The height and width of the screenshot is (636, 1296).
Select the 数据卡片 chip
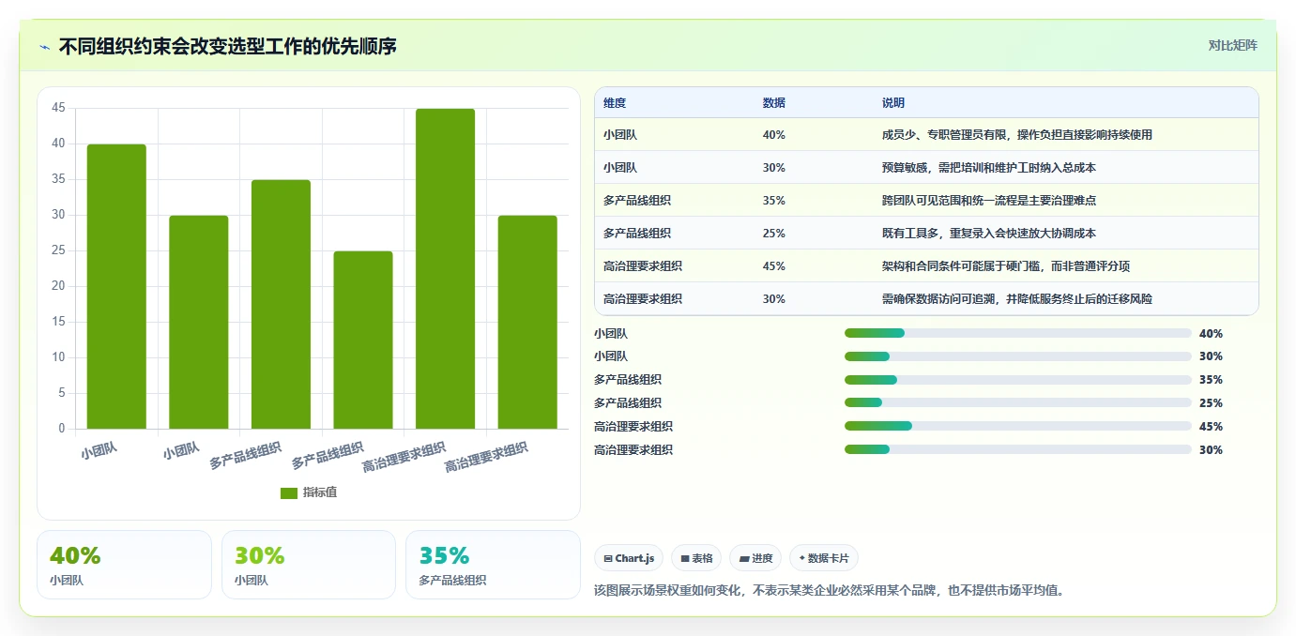click(824, 558)
